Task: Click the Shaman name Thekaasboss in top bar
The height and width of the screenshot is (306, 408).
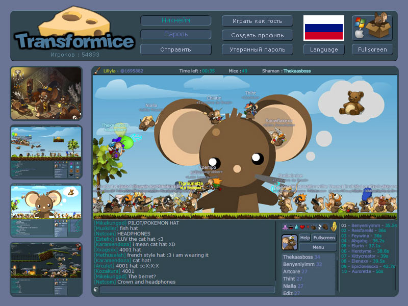Action: (297, 71)
